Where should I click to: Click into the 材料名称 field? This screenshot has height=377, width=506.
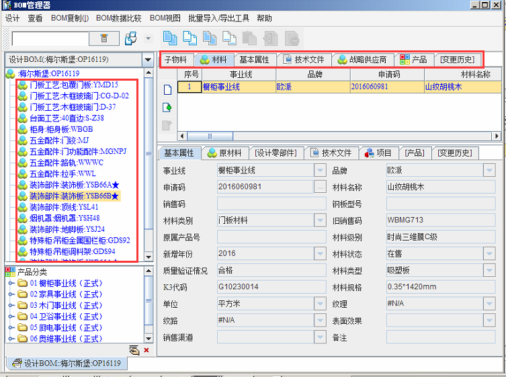coord(435,187)
